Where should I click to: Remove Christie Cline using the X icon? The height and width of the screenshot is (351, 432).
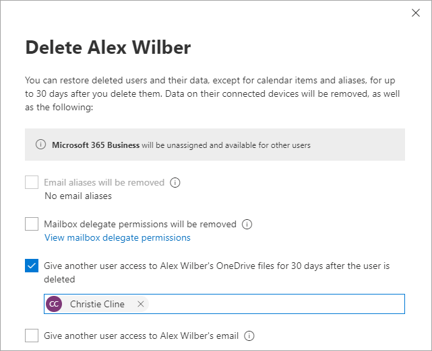click(141, 304)
